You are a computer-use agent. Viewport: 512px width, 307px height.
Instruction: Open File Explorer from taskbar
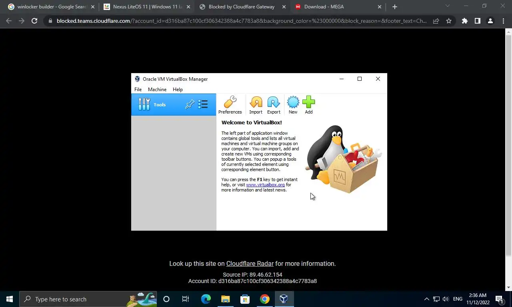click(x=225, y=299)
